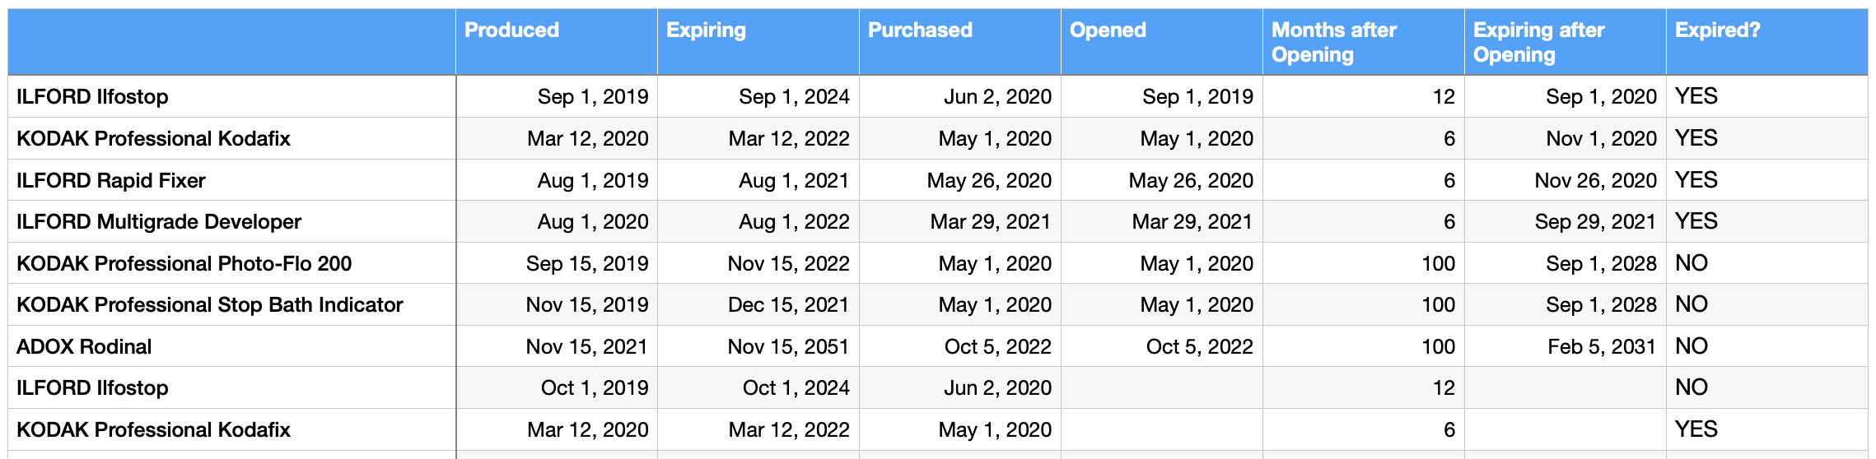1876x459 pixels.
Task: Select the "Opened" column header
Action: [x=1108, y=30]
